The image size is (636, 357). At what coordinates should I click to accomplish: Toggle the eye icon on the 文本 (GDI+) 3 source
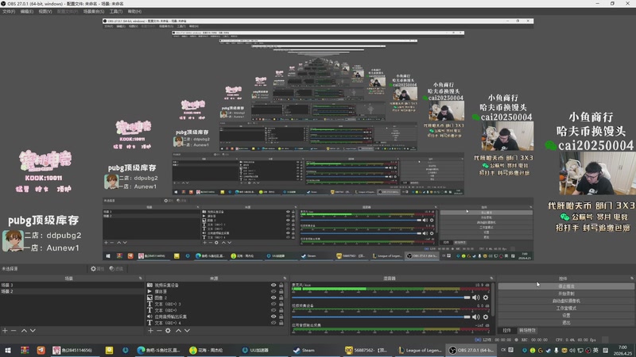pyautogui.click(x=273, y=304)
